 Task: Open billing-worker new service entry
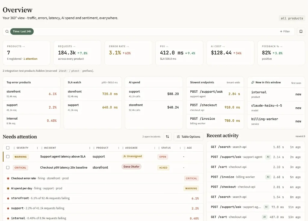276,121
